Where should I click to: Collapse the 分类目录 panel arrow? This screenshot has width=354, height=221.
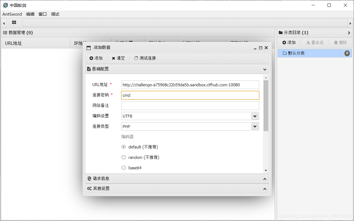349,33
